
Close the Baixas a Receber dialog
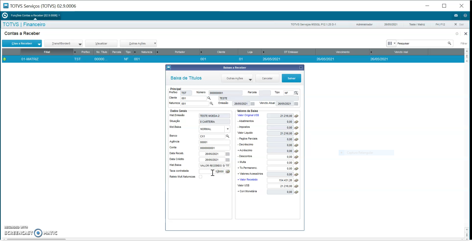click(x=301, y=68)
